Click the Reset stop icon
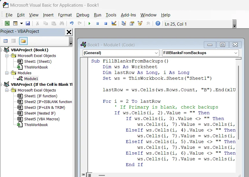The width and height of the screenshot is (249, 177). coord(106,24)
